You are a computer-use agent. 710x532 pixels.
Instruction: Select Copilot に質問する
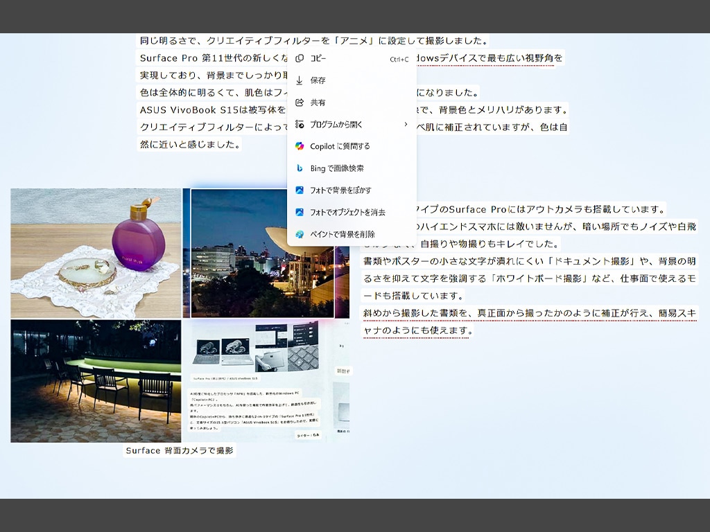352,146
